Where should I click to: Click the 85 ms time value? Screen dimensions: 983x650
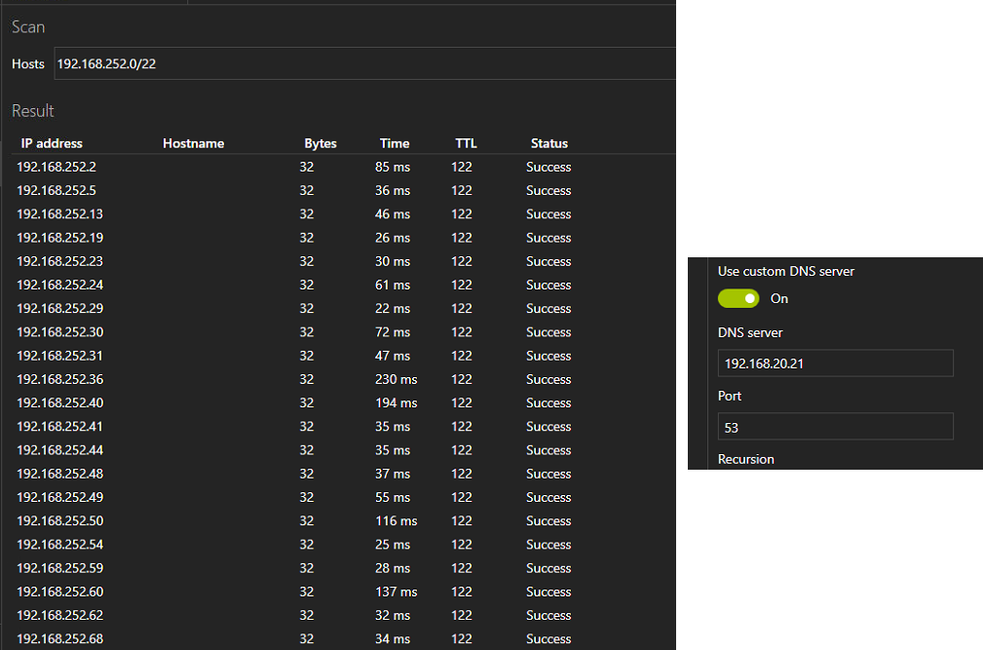(x=393, y=167)
